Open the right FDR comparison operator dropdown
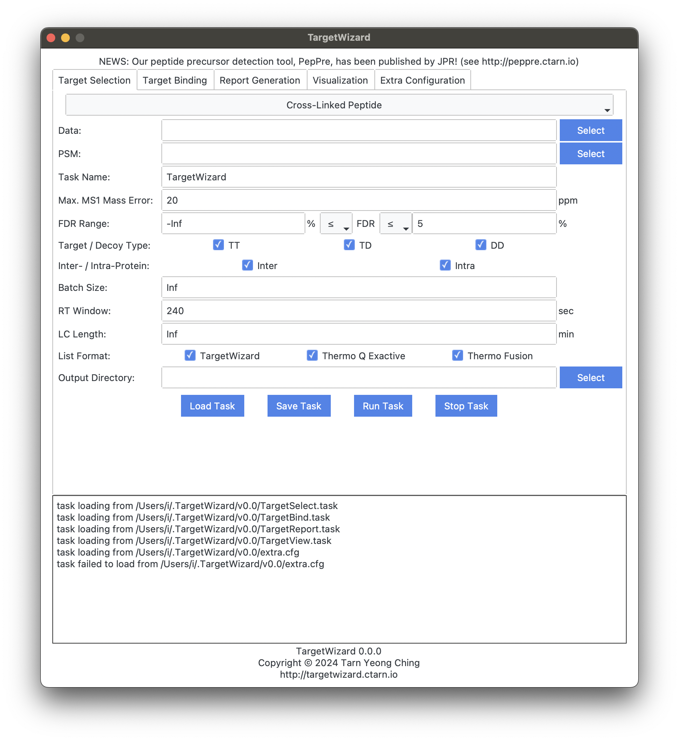679x741 pixels. [396, 223]
